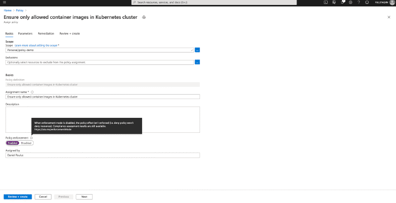The width and height of the screenshot is (396, 203).
Task: Open the feedback smiley icon
Action: tap(367, 2)
